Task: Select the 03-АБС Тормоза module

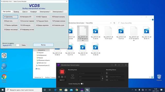Action: click(43, 17)
